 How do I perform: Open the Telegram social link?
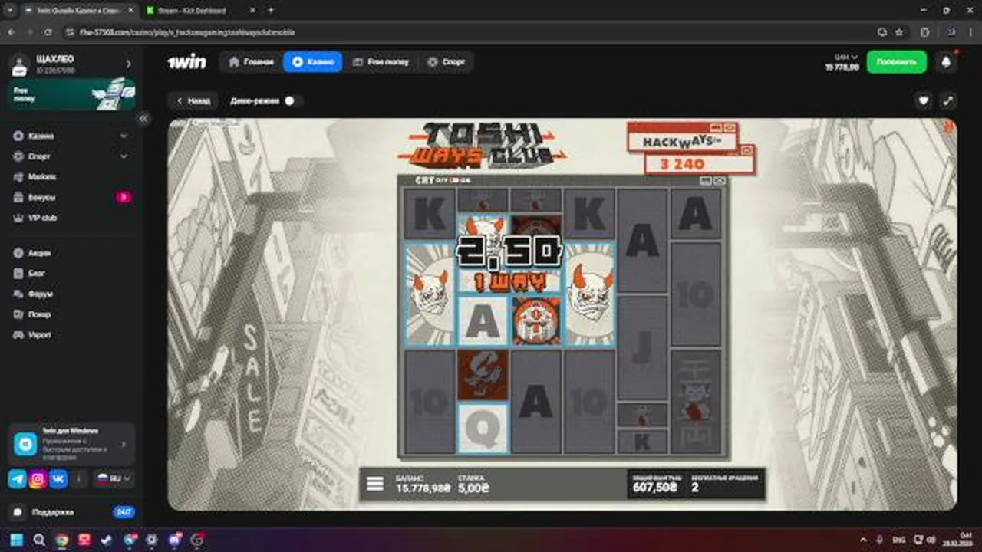click(x=17, y=479)
